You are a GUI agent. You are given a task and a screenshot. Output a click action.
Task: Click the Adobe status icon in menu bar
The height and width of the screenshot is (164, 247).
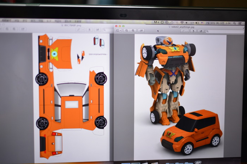[x=156, y=22]
